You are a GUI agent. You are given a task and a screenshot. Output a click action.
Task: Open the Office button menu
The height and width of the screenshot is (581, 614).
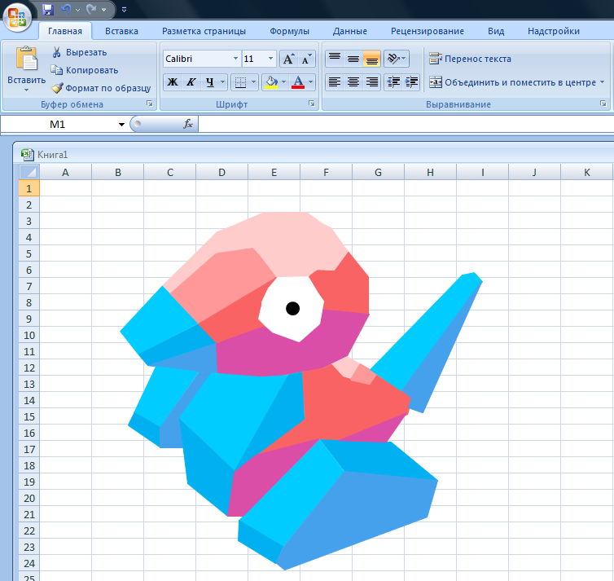[17, 18]
